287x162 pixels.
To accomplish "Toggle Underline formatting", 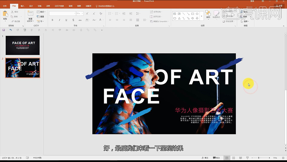I will tap(66, 20).
